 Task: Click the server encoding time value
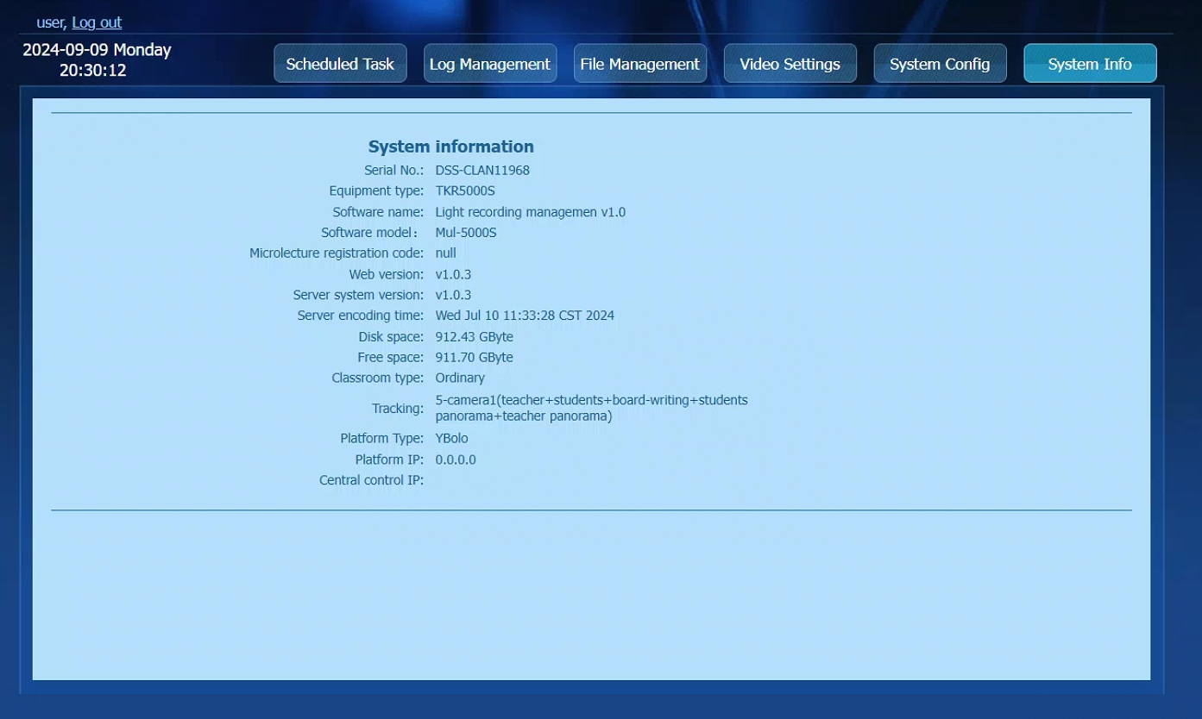click(525, 316)
